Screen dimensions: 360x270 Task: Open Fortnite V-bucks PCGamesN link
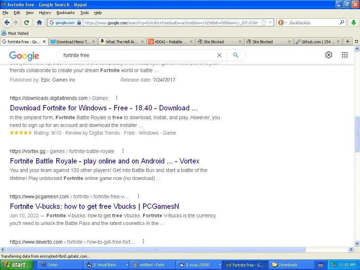tap(94, 206)
